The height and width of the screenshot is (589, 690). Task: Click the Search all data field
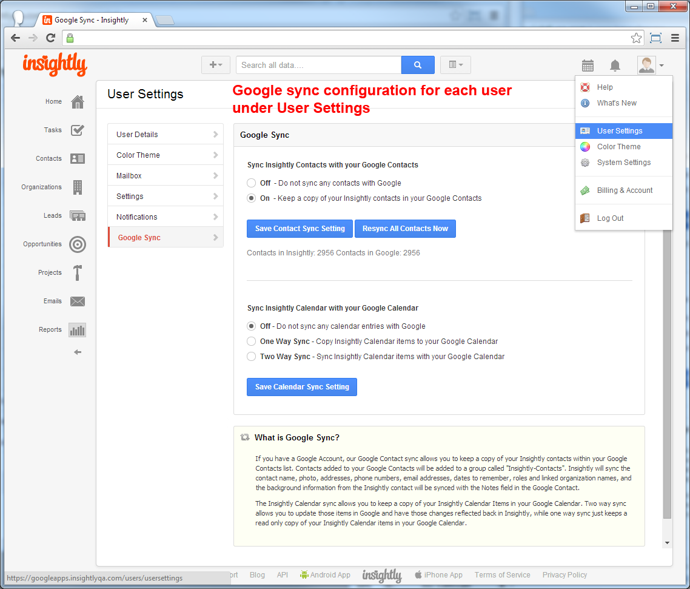click(318, 65)
